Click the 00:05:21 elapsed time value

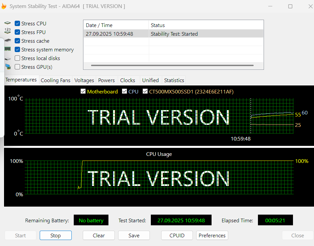point(275,220)
